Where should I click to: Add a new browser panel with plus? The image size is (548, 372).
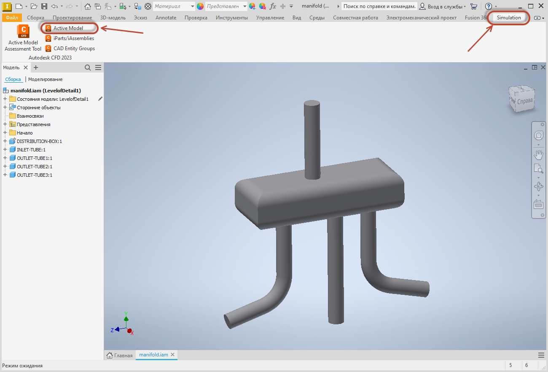click(36, 67)
